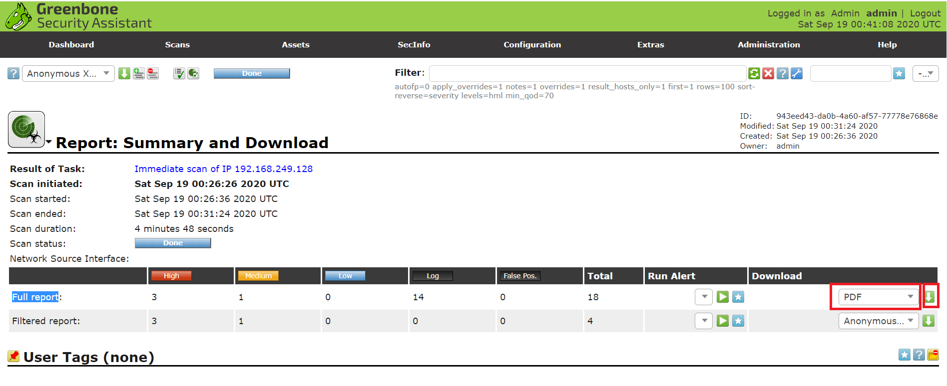Download the report with the toolbar arrow

(x=124, y=74)
